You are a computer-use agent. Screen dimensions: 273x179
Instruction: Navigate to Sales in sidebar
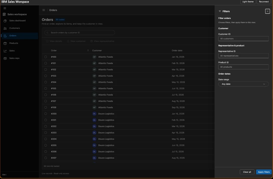20,51
